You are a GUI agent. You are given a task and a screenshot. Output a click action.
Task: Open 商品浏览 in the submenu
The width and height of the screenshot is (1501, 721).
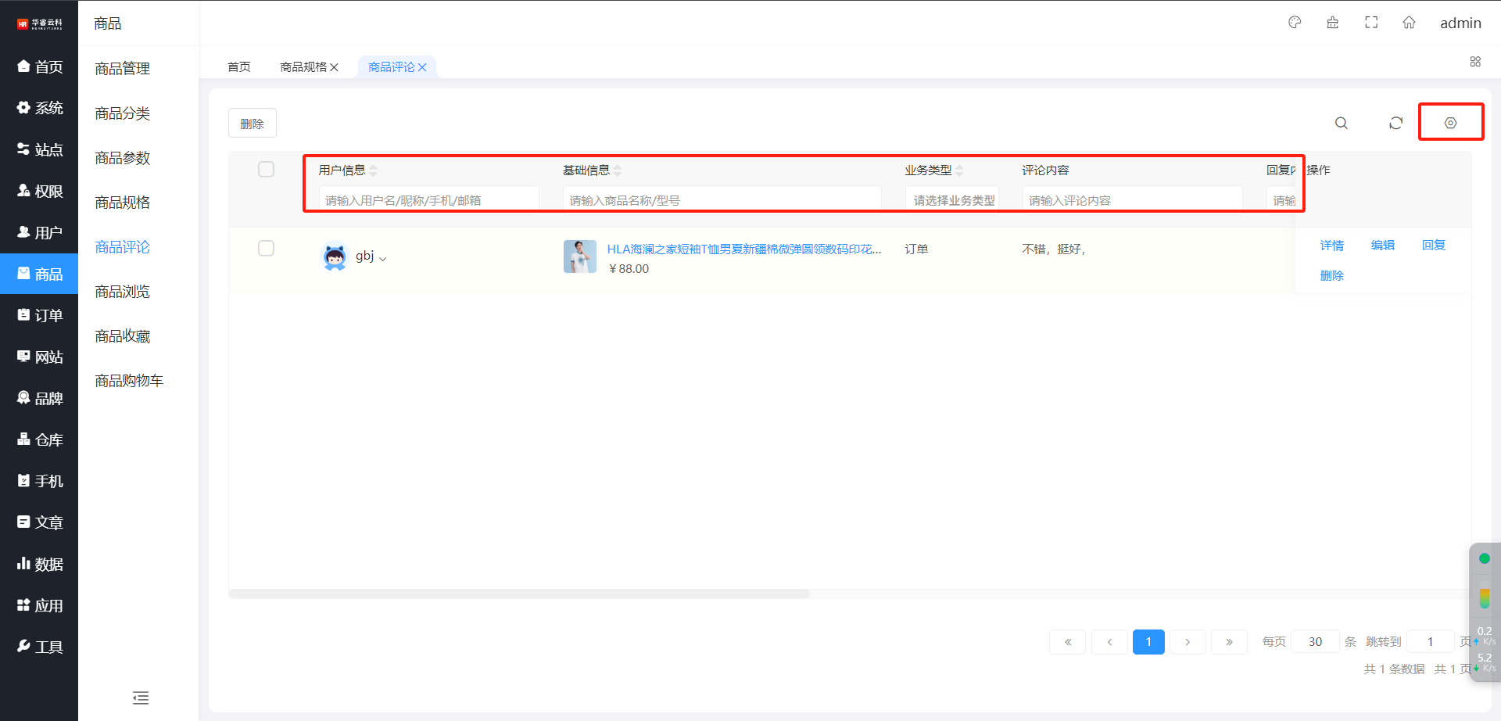tap(122, 292)
